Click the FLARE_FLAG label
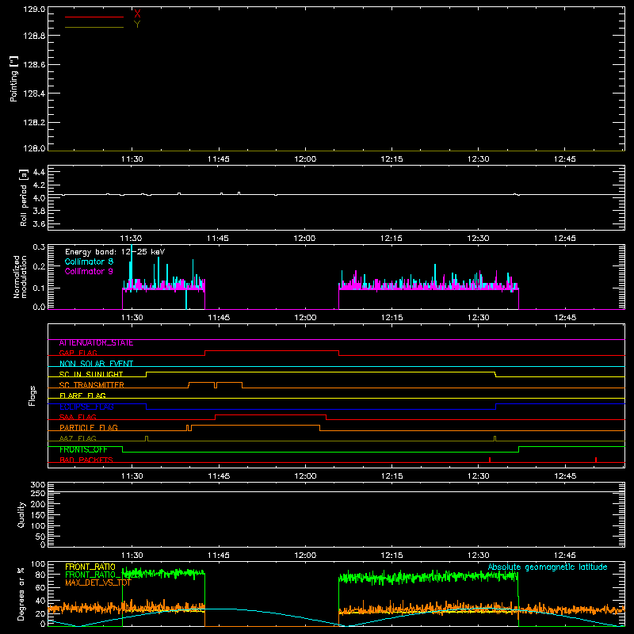This screenshot has width=634, height=634. (82, 395)
